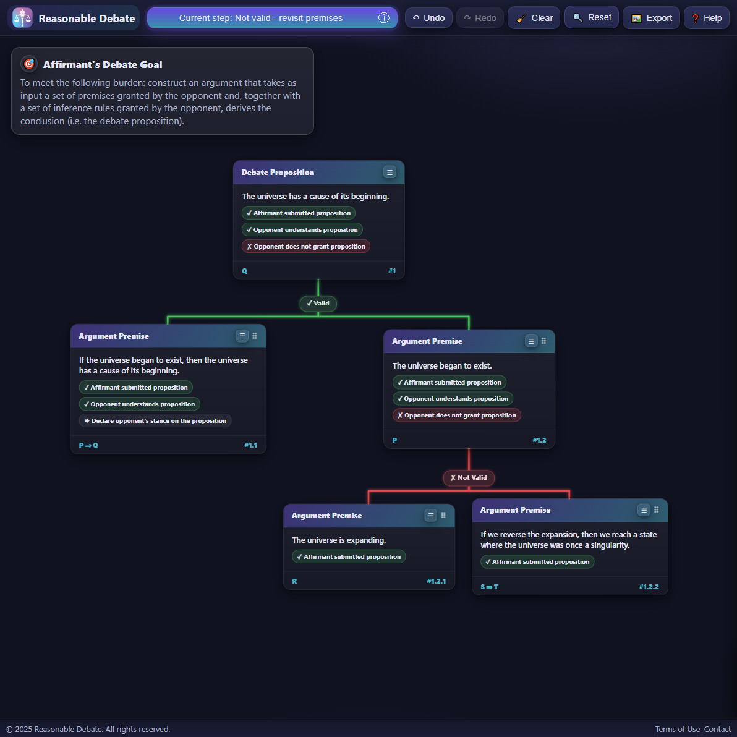
Task: Open the hamburger menu on 'The universe is expanding'
Action: click(431, 515)
